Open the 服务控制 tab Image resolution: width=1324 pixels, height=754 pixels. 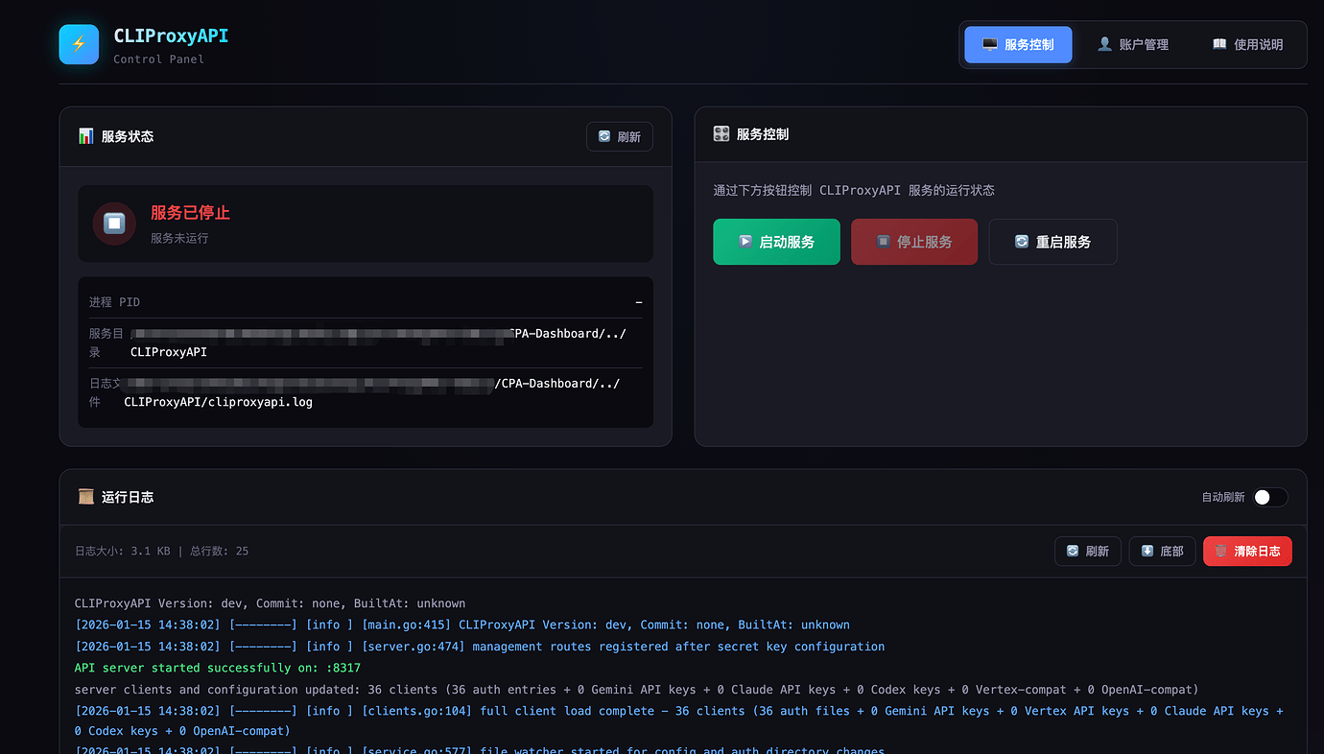[x=1018, y=44]
